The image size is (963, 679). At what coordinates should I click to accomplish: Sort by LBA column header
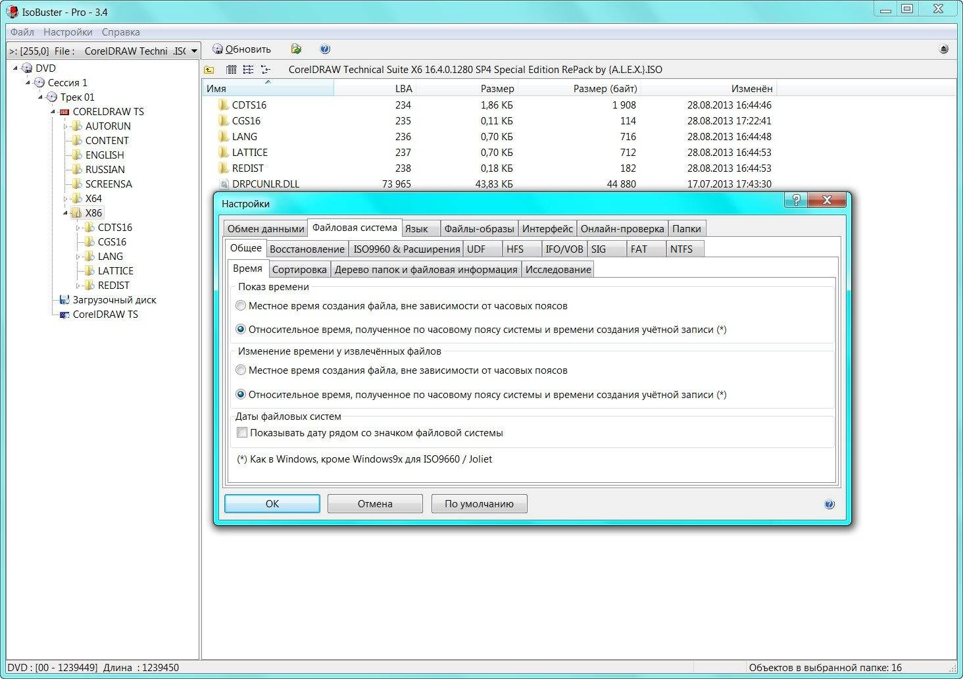coord(376,88)
